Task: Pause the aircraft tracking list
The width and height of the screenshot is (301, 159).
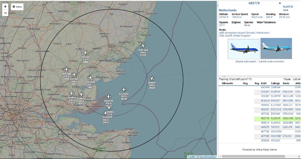Action: pos(287,79)
